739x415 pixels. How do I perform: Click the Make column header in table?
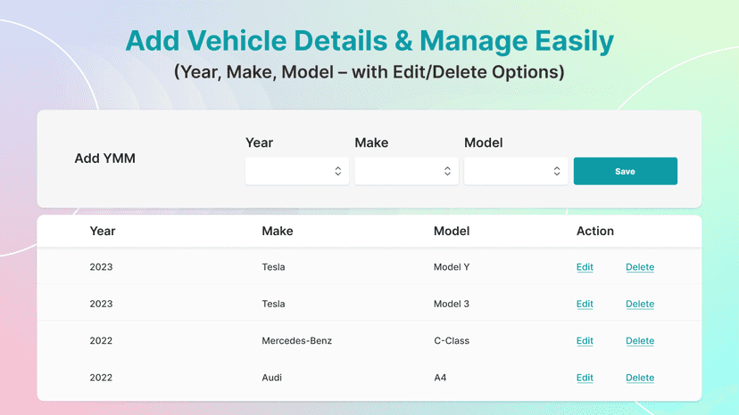coord(277,231)
